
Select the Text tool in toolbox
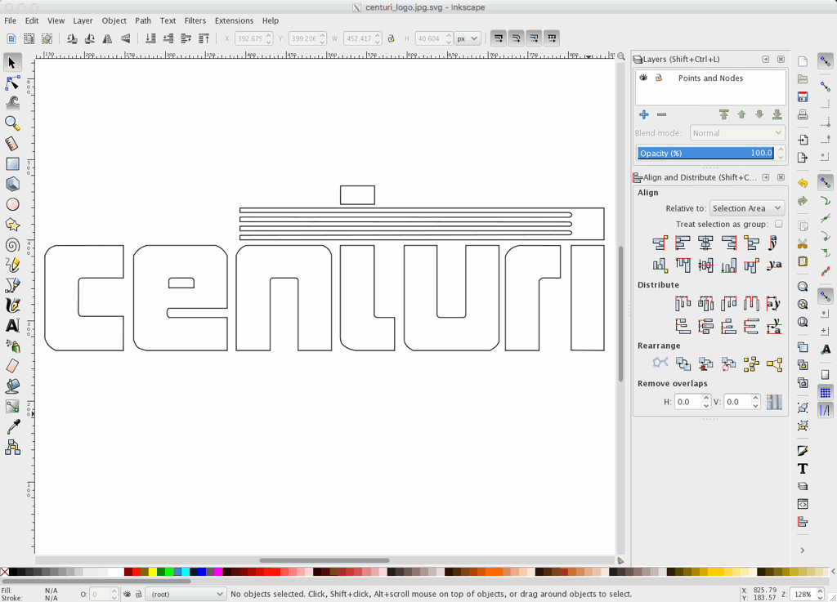pos(12,325)
